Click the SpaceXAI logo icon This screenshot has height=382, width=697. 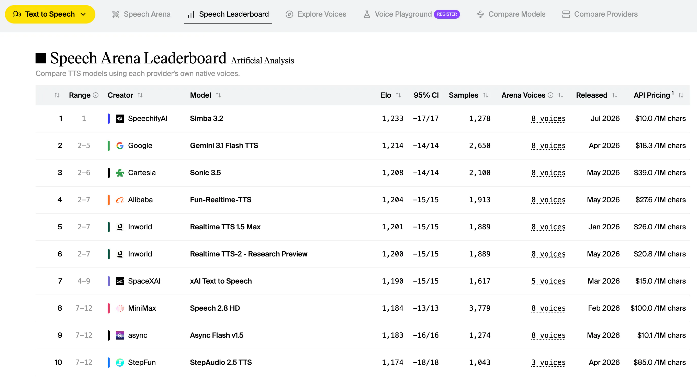[120, 281]
